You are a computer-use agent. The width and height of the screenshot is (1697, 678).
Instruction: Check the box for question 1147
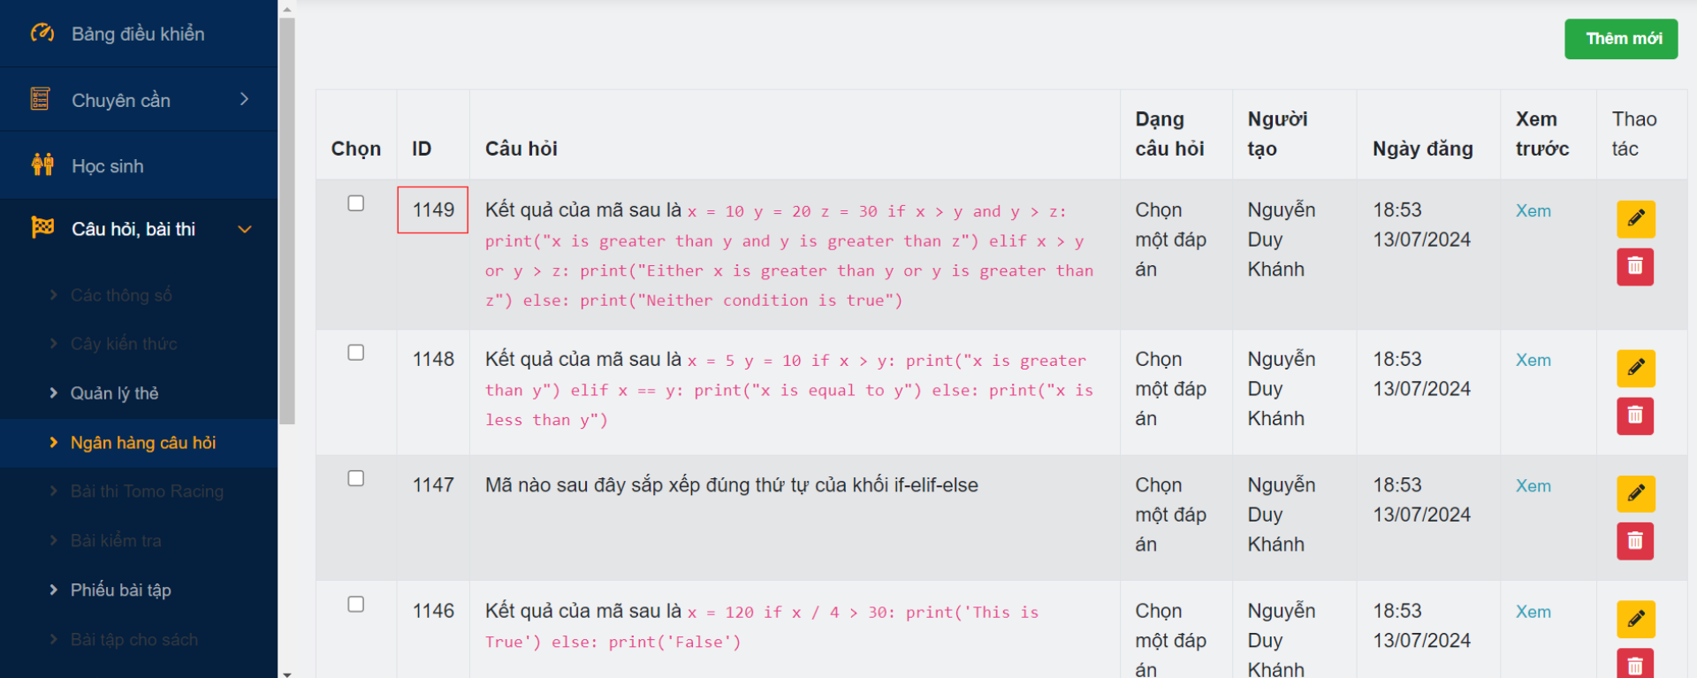(x=356, y=478)
